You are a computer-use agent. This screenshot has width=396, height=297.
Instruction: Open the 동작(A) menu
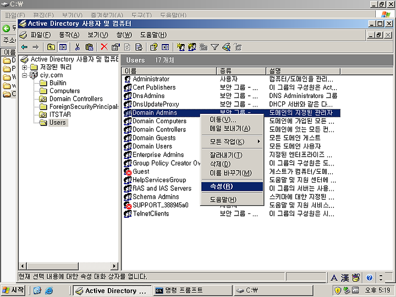pyautogui.click(x=69, y=35)
